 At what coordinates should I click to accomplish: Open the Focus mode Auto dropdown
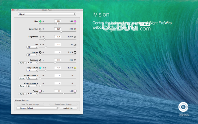32,94
